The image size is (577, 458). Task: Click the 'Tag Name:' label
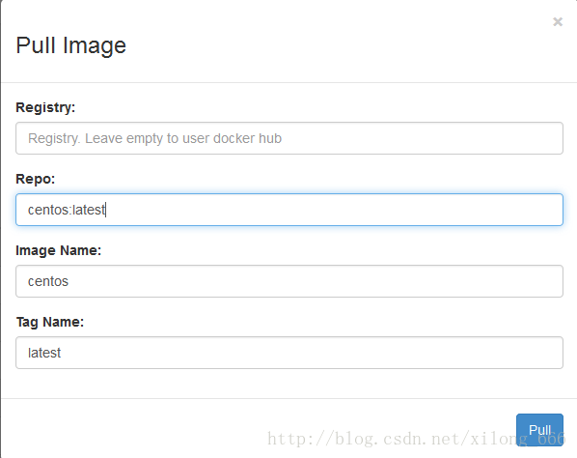pyautogui.click(x=49, y=322)
